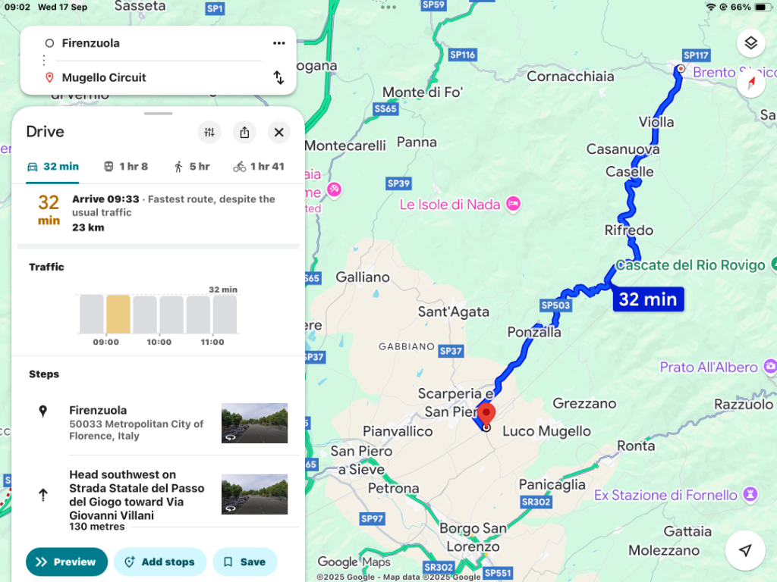Open route options filter icon

click(209, 132)
